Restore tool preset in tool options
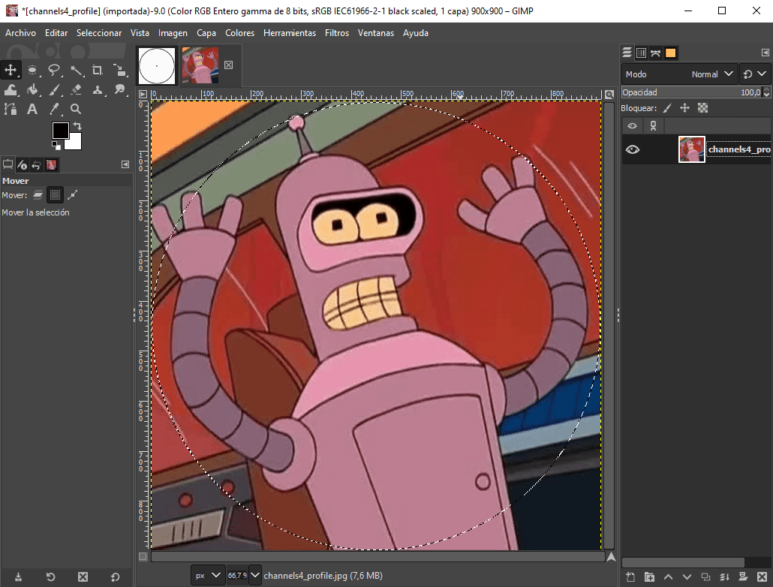 [50, 576]
